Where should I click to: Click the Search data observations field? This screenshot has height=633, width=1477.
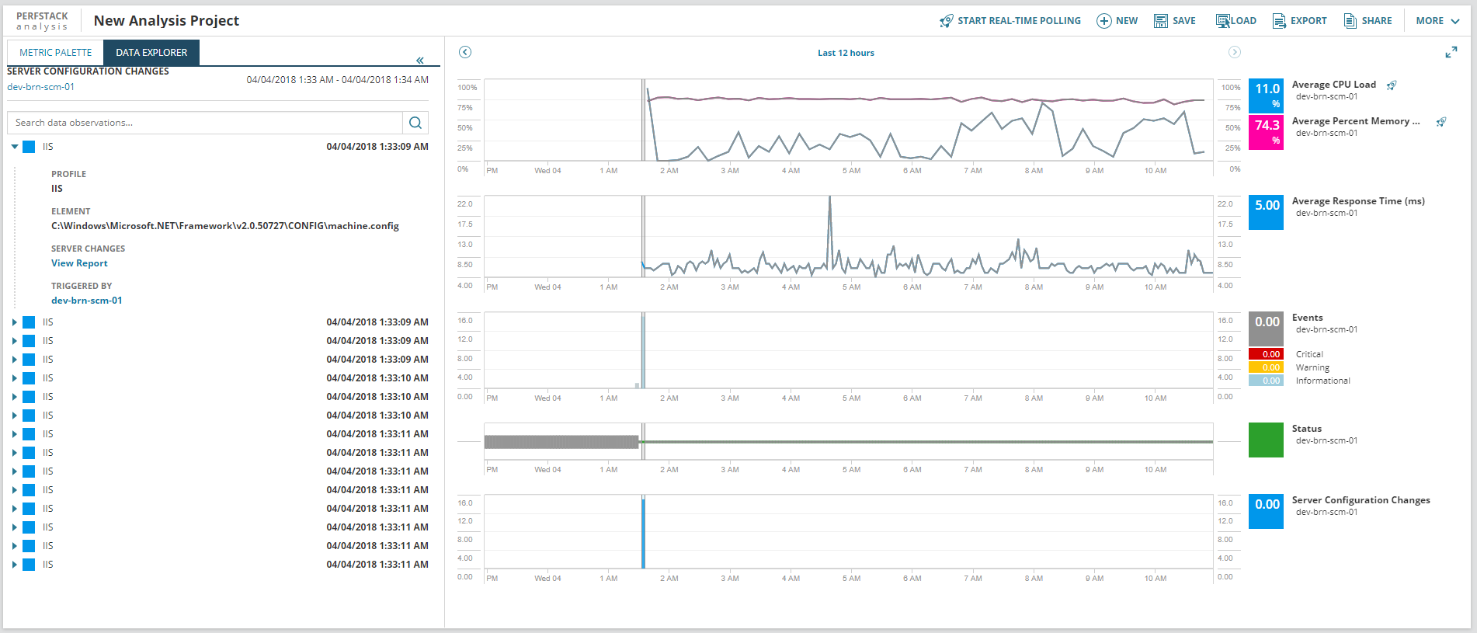tap(206, 123)
